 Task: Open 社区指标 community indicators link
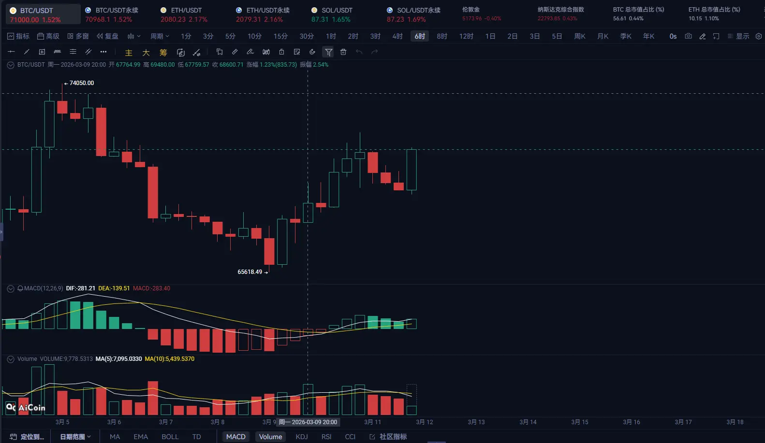(x=388, y=437)
